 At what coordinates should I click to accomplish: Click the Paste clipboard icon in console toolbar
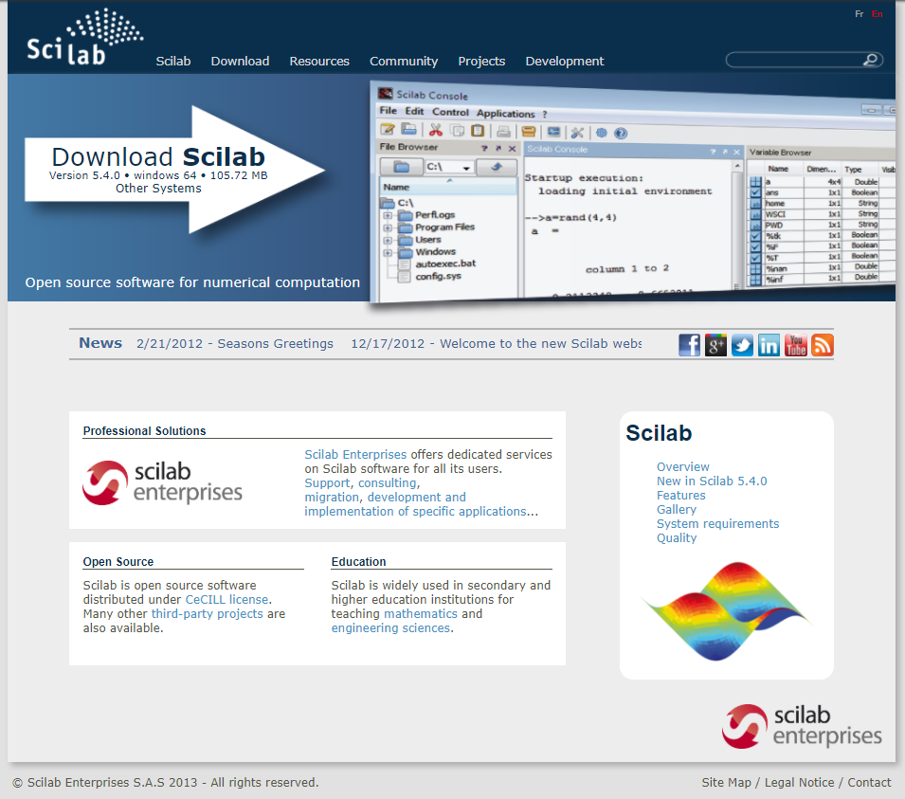point(478,131)
